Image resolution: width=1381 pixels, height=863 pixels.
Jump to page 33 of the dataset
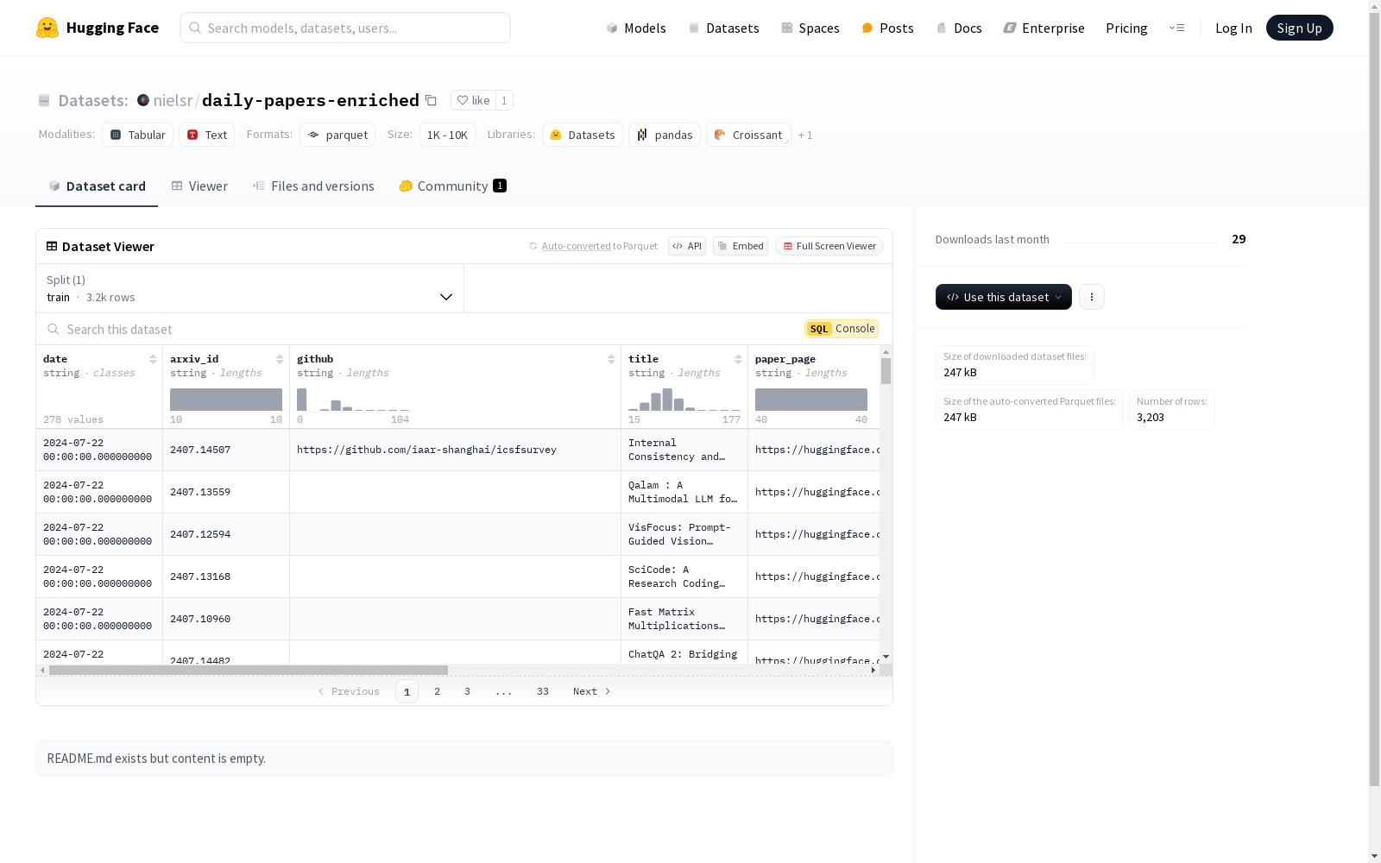[543, 691]
